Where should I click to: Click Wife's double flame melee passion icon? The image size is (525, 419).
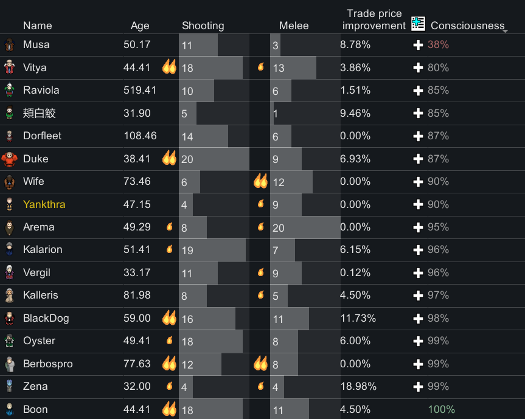260,181
